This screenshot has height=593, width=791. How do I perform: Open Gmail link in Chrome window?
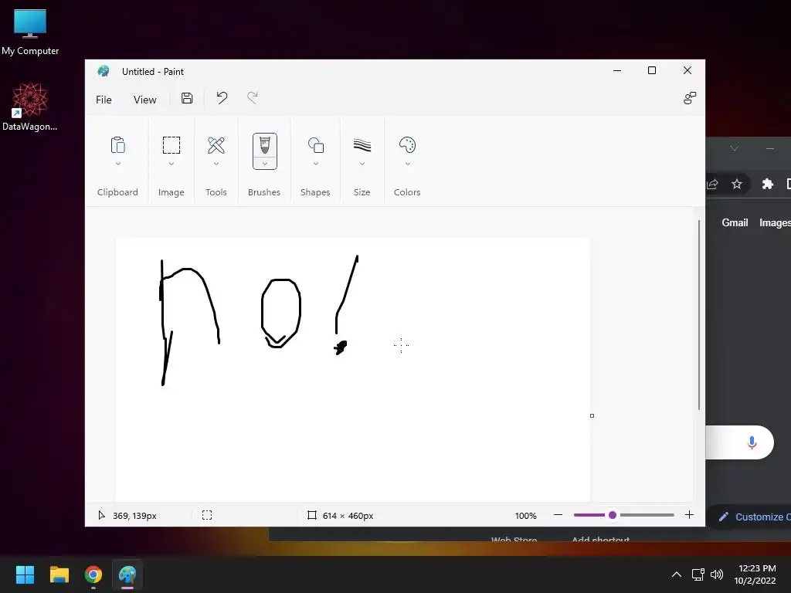(x=735, y=222)
